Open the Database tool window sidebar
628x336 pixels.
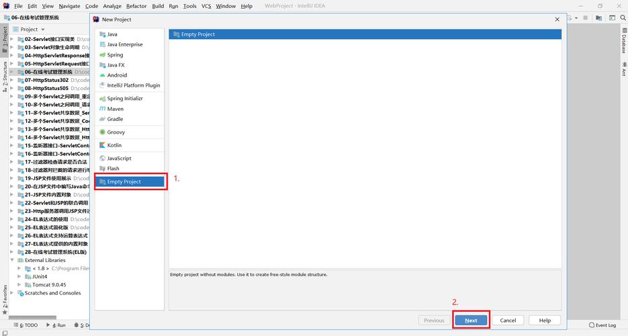(624, 40)
